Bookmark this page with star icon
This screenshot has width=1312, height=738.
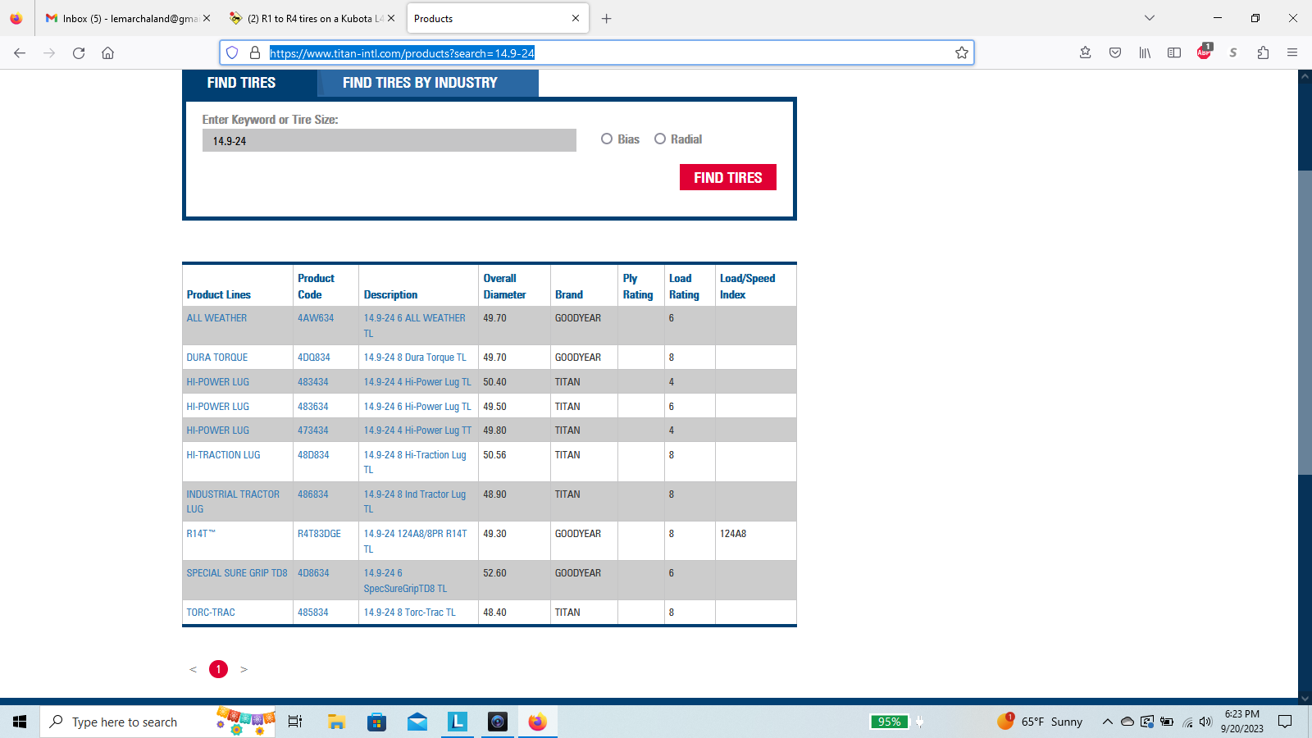click(x=962, y=52)
